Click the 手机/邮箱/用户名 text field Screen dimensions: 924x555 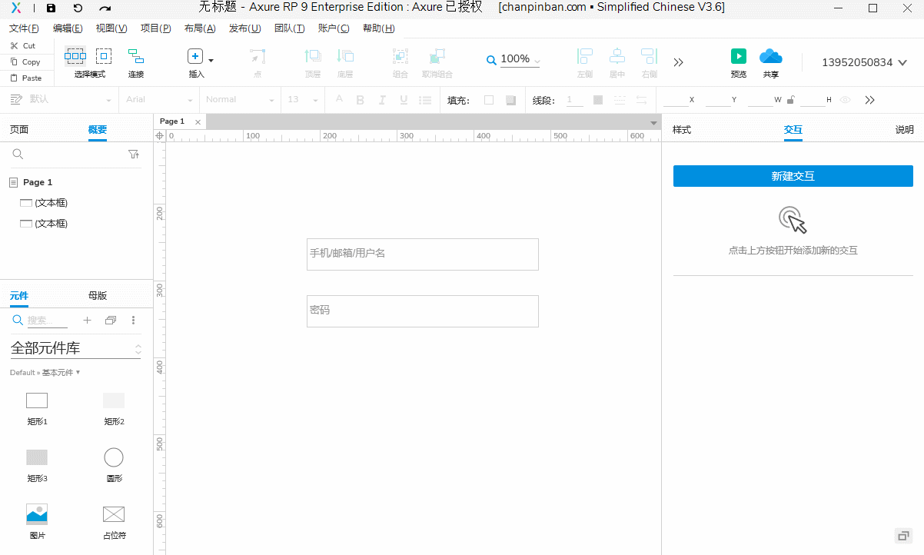(x=422, y=254)
